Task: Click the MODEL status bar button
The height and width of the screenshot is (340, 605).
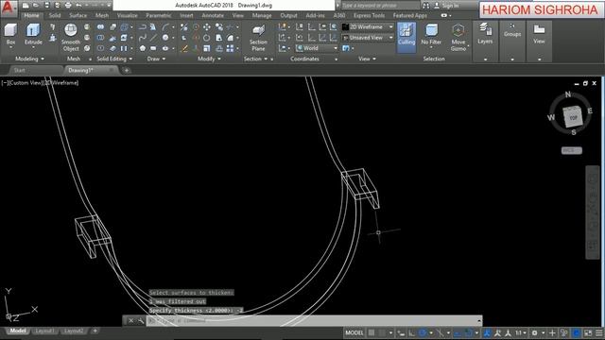Action: [354, 332]
